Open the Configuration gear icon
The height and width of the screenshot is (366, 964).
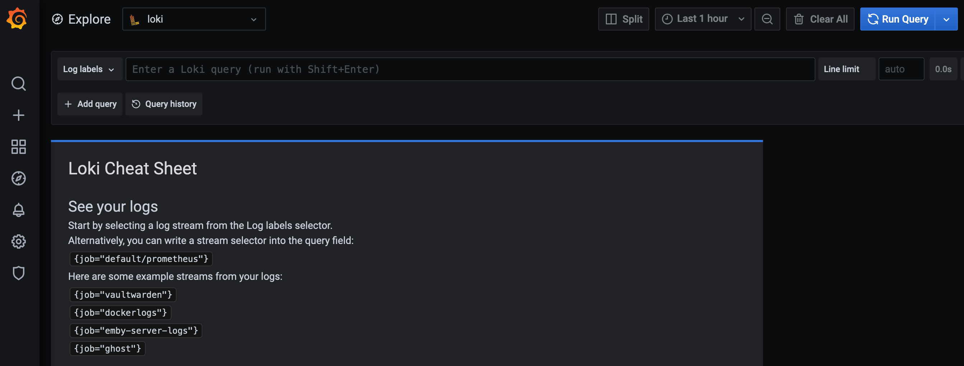point(18,241)
